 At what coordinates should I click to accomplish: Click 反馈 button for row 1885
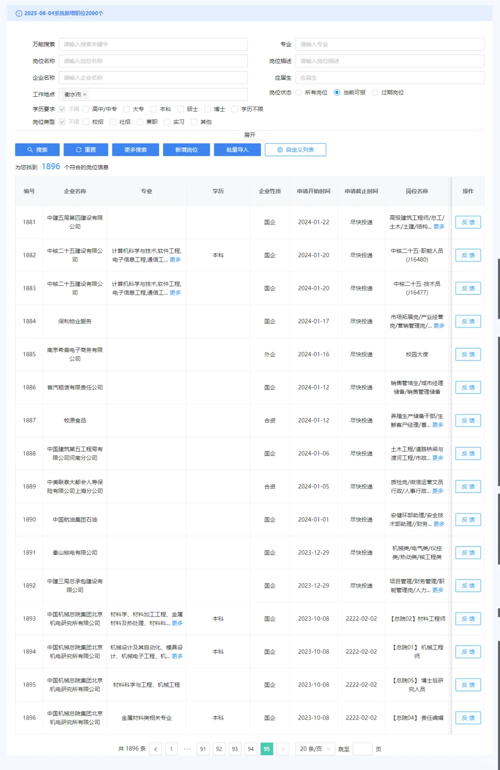[468, 354]
